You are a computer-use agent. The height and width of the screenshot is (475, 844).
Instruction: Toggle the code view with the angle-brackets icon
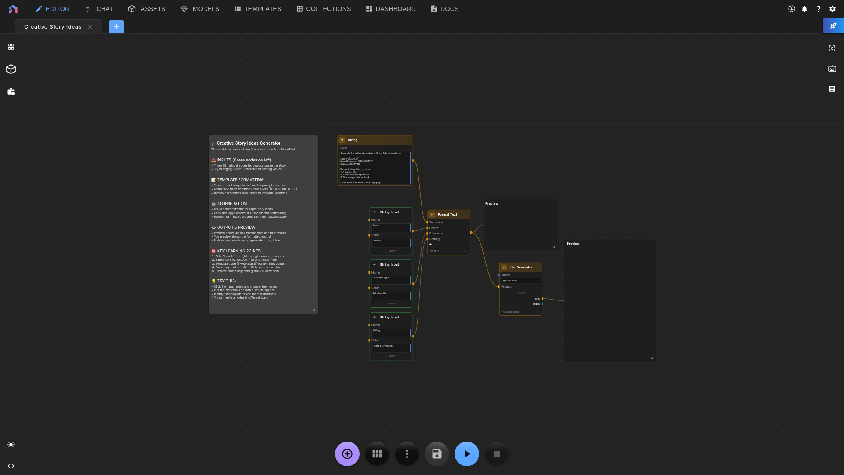click(11, 465)
